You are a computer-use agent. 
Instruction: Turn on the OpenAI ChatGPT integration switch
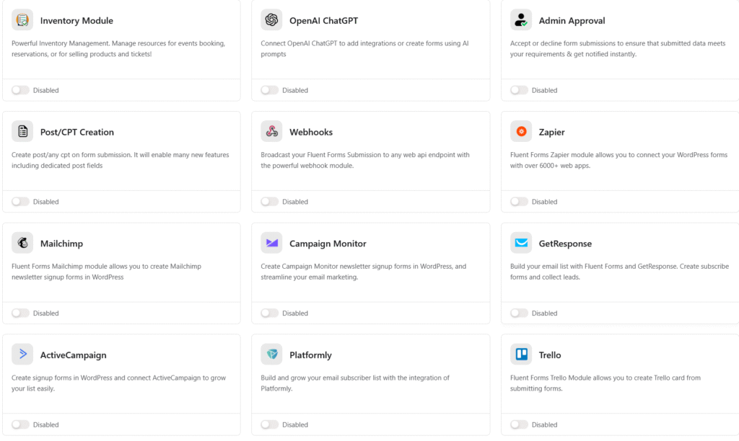tap(270, 90)
